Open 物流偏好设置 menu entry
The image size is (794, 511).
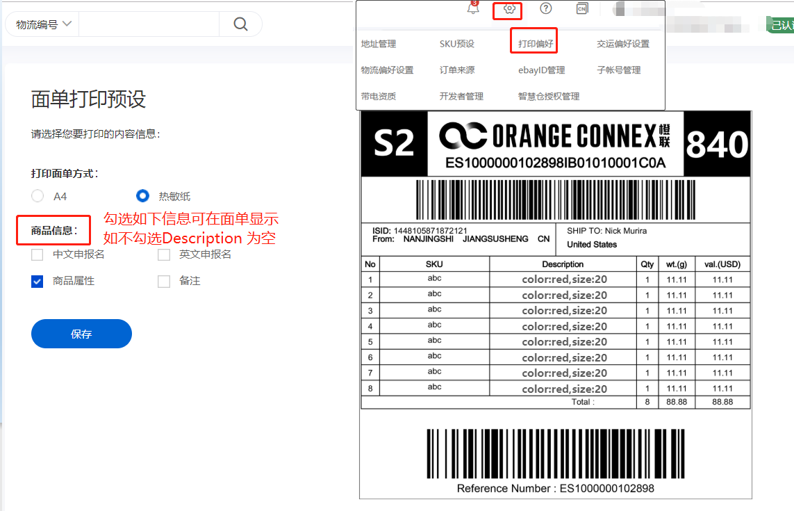tap(387, 70)
